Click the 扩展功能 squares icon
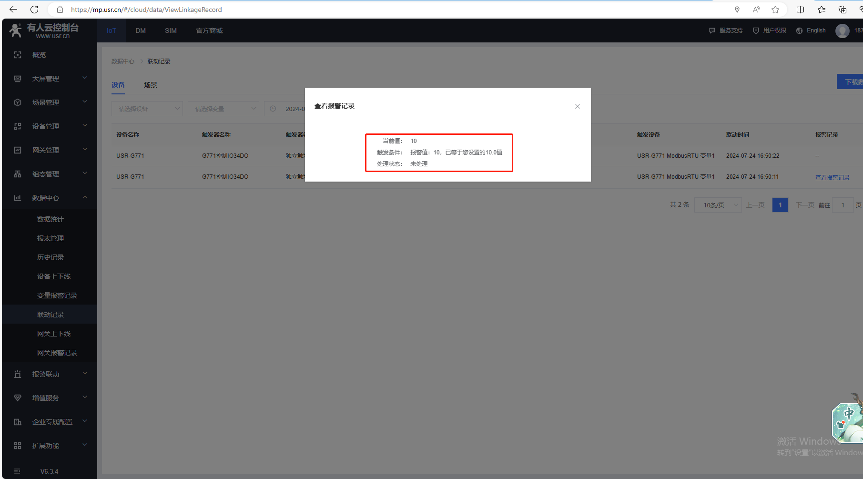 click(x=18, y=446)
